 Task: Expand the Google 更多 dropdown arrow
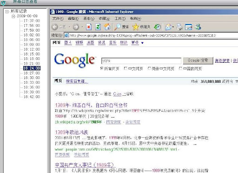142,43
